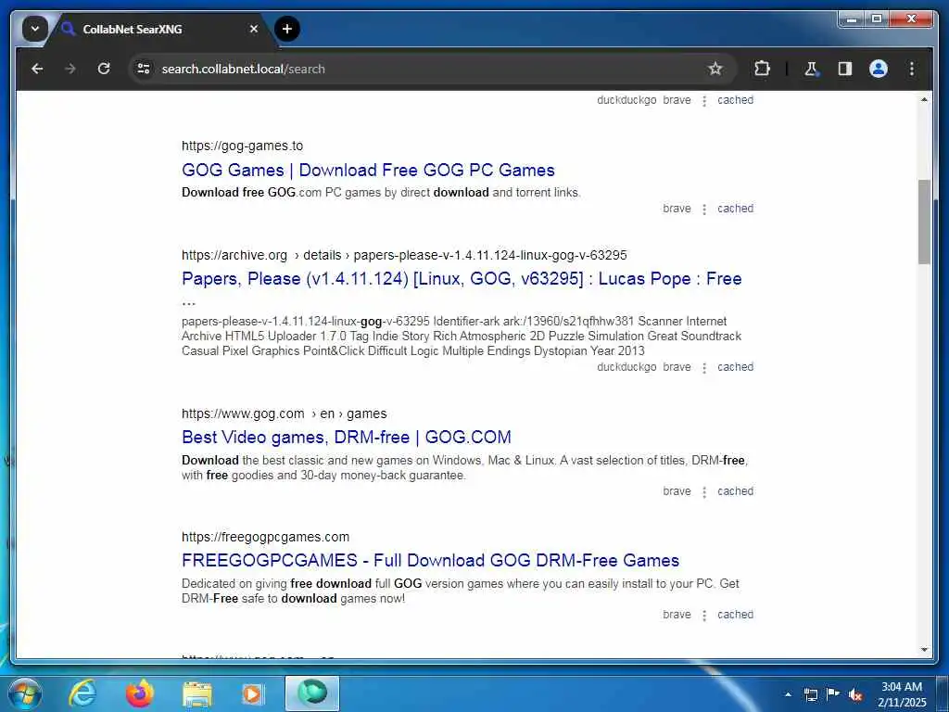The height and width of the screenshot is (712, 949).
Task: Open cached link at top of results
Action: pos(735,100)
